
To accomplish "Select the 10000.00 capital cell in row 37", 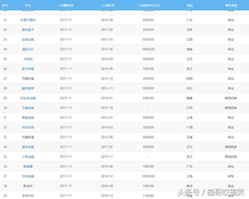I will coord(148,176).
